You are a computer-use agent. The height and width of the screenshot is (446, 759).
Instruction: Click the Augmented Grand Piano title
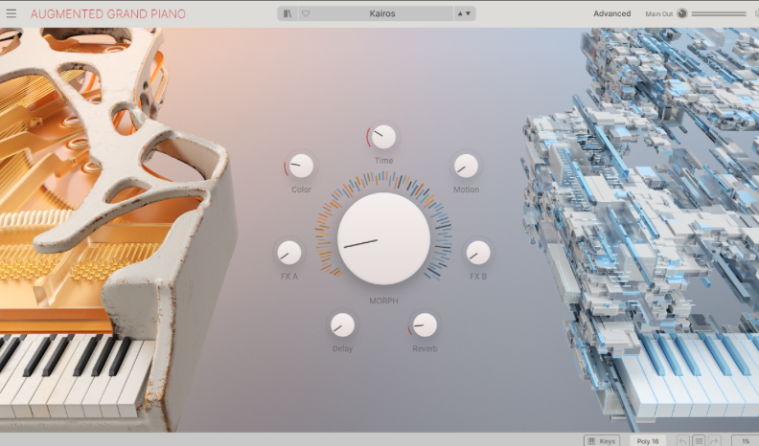tap(108, 13)
